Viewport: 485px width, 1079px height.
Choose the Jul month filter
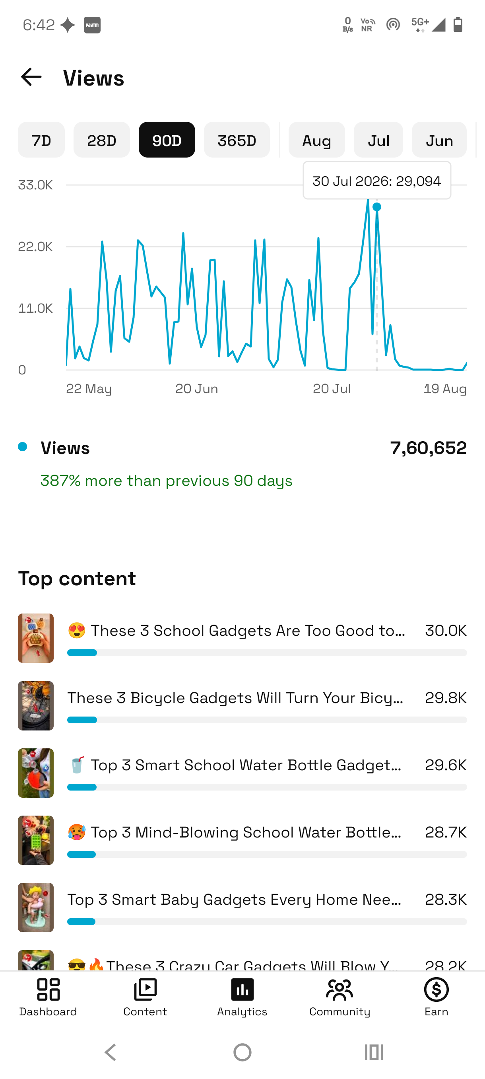(x=378, y=140)
